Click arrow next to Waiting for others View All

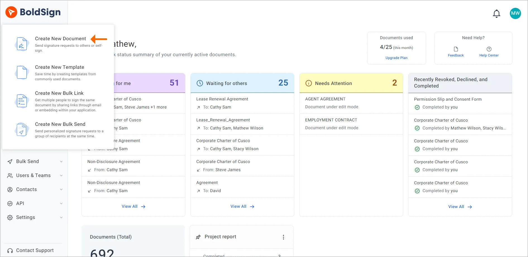click(x=252, y=207)
